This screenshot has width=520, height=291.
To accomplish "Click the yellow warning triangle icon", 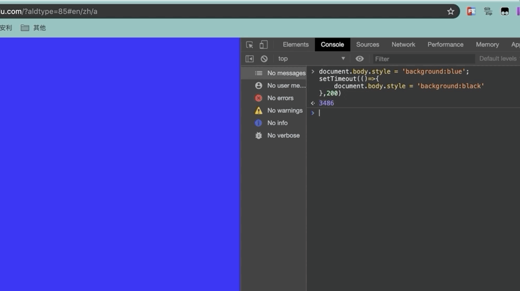I will 258,110.
